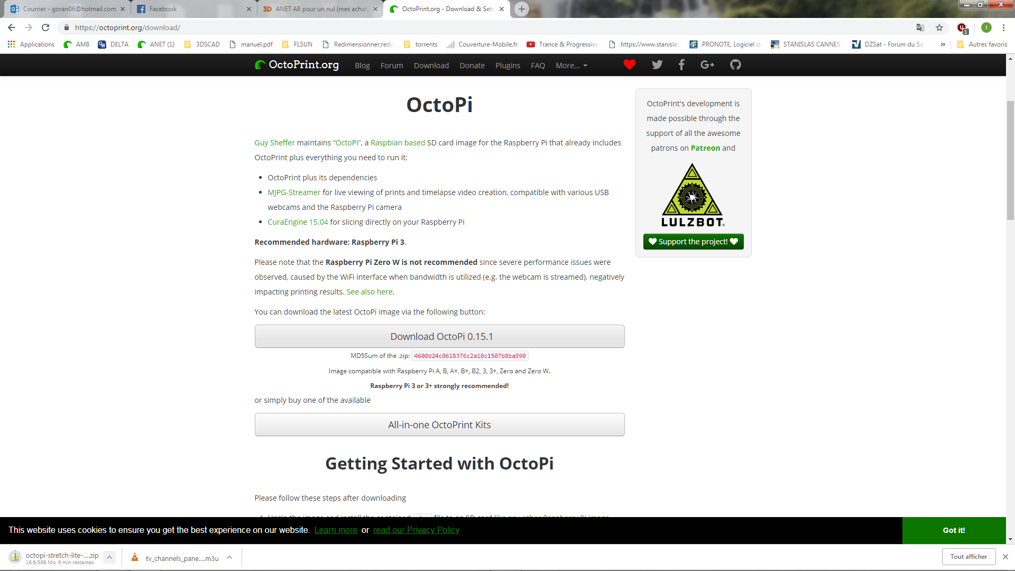The height and width of the screenshot is (571, 1015).
Task: Open OctoPrint Twitter icon
Action: tap(657, 65)
